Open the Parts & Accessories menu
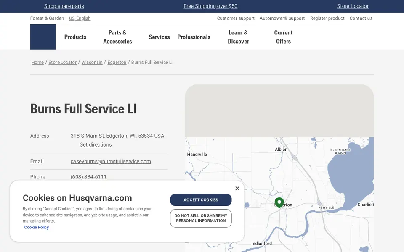The width and height of the screenshot is (404, 252). click(117, 37)
